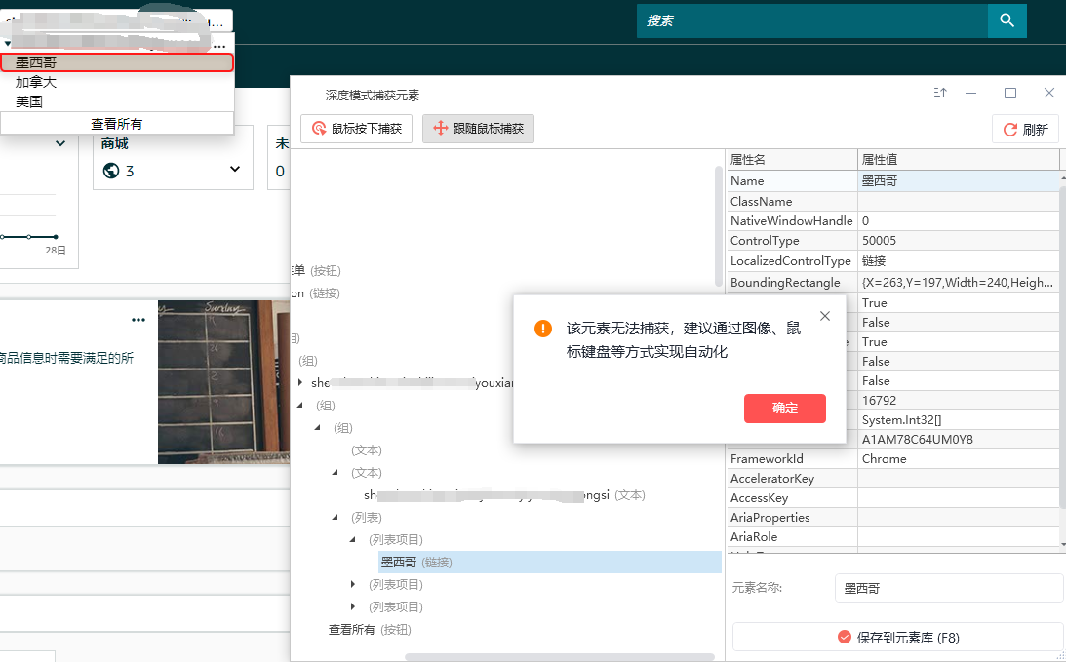The height and width of the screenshot is (662, 1066).
Task: Select 美国 from the dropdown list
Action: 29,101
